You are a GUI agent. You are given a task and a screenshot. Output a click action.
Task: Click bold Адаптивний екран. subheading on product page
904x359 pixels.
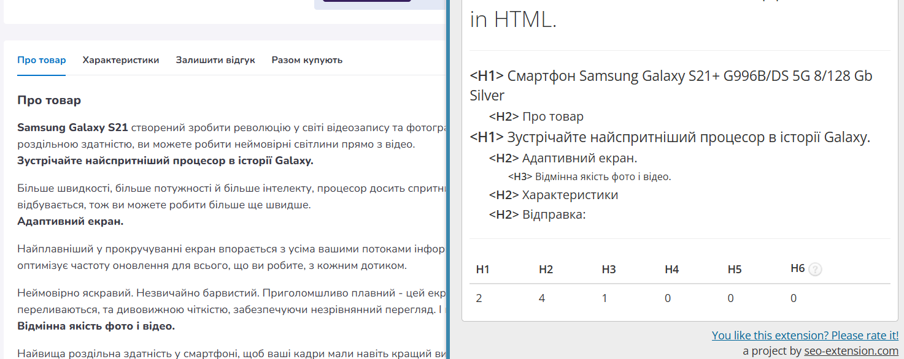[71, 221]
